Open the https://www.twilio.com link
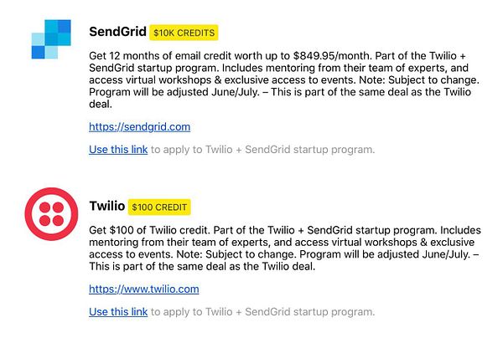The height and width of the screenshot is (343, 503). pos(144,289)
